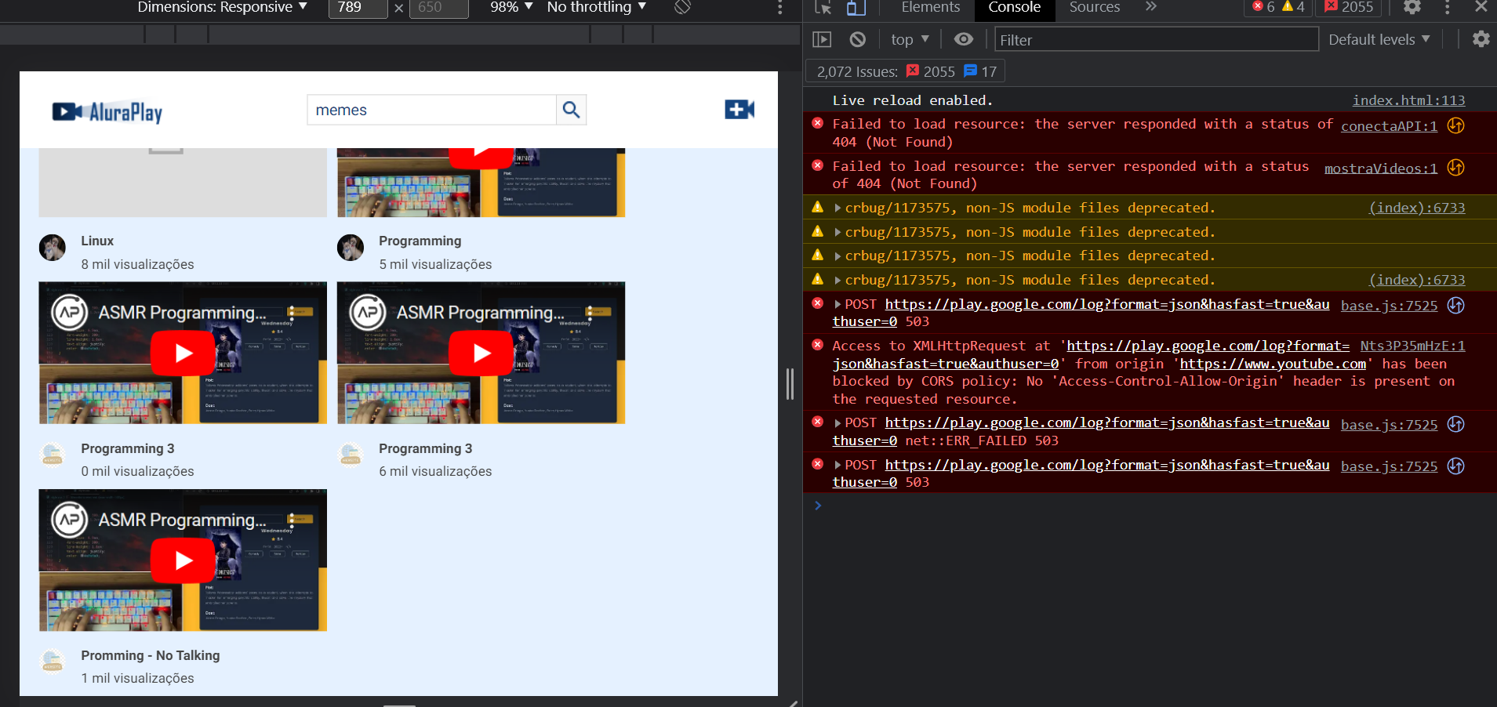The image size is (1497, 707).
Task: Open DevTools customize three-dot menu
Action: pyautogui.click(x=1448, y=7)
